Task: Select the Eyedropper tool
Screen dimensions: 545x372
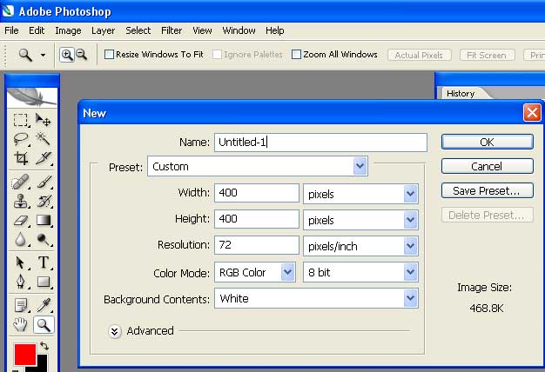Action: point(44,305)
